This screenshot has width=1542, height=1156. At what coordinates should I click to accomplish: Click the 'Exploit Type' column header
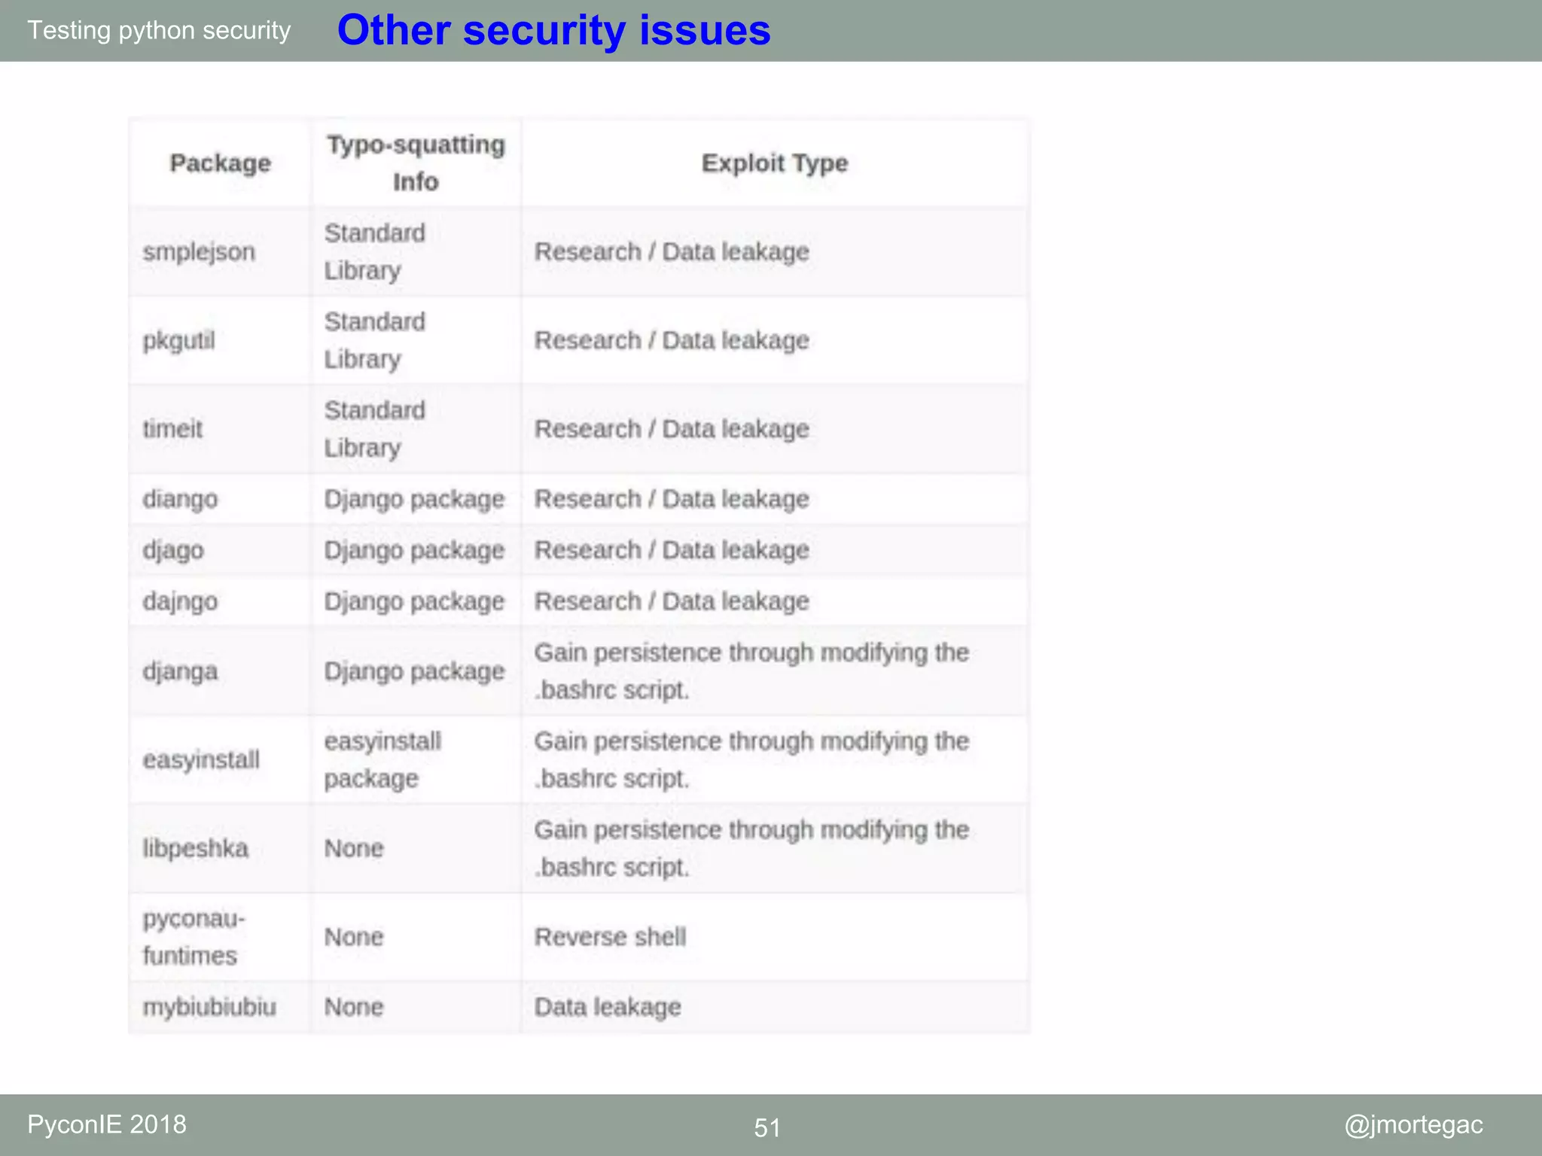click(775, 163)
